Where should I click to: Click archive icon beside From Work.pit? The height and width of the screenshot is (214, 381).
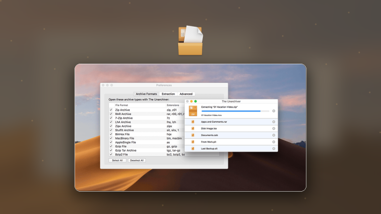(x=193, y=142)
